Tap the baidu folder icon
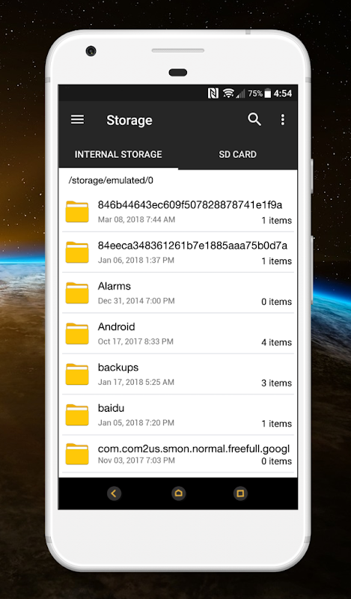351x599 pixels. pyautogui.click(x=77, y=415)
